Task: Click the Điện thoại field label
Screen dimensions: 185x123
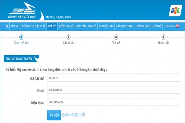Action: [38, 103]
